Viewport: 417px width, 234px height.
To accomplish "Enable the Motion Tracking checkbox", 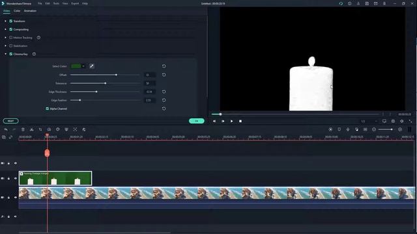I will [x=11, y=38].
